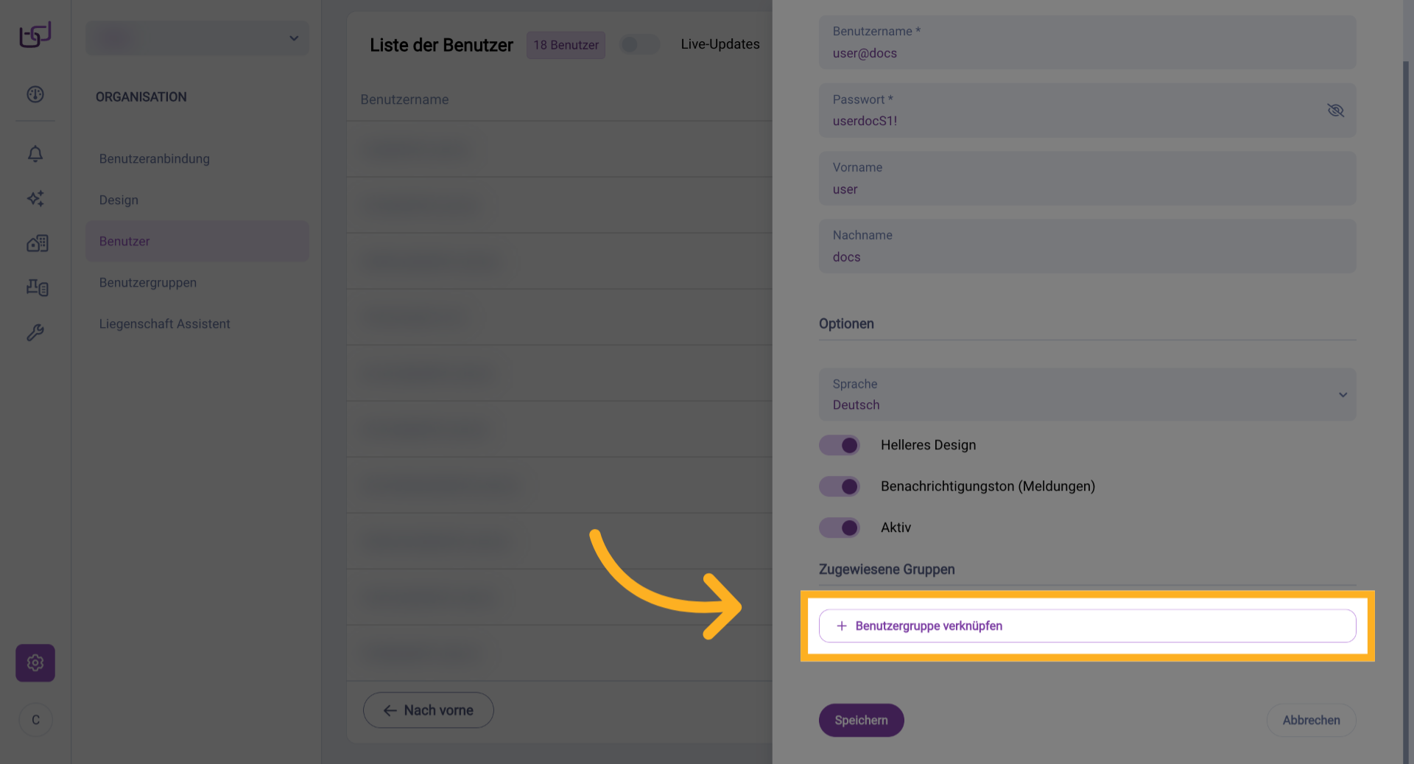
Task: Click the user avatar 'C' icon
Action: (x=35, y=720)
